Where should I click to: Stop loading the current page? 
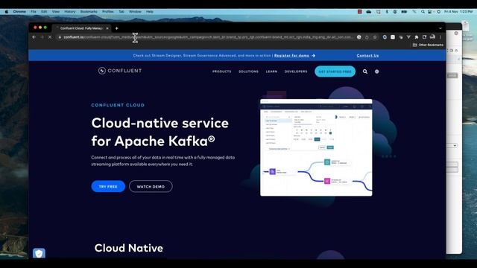coord(50,37)
